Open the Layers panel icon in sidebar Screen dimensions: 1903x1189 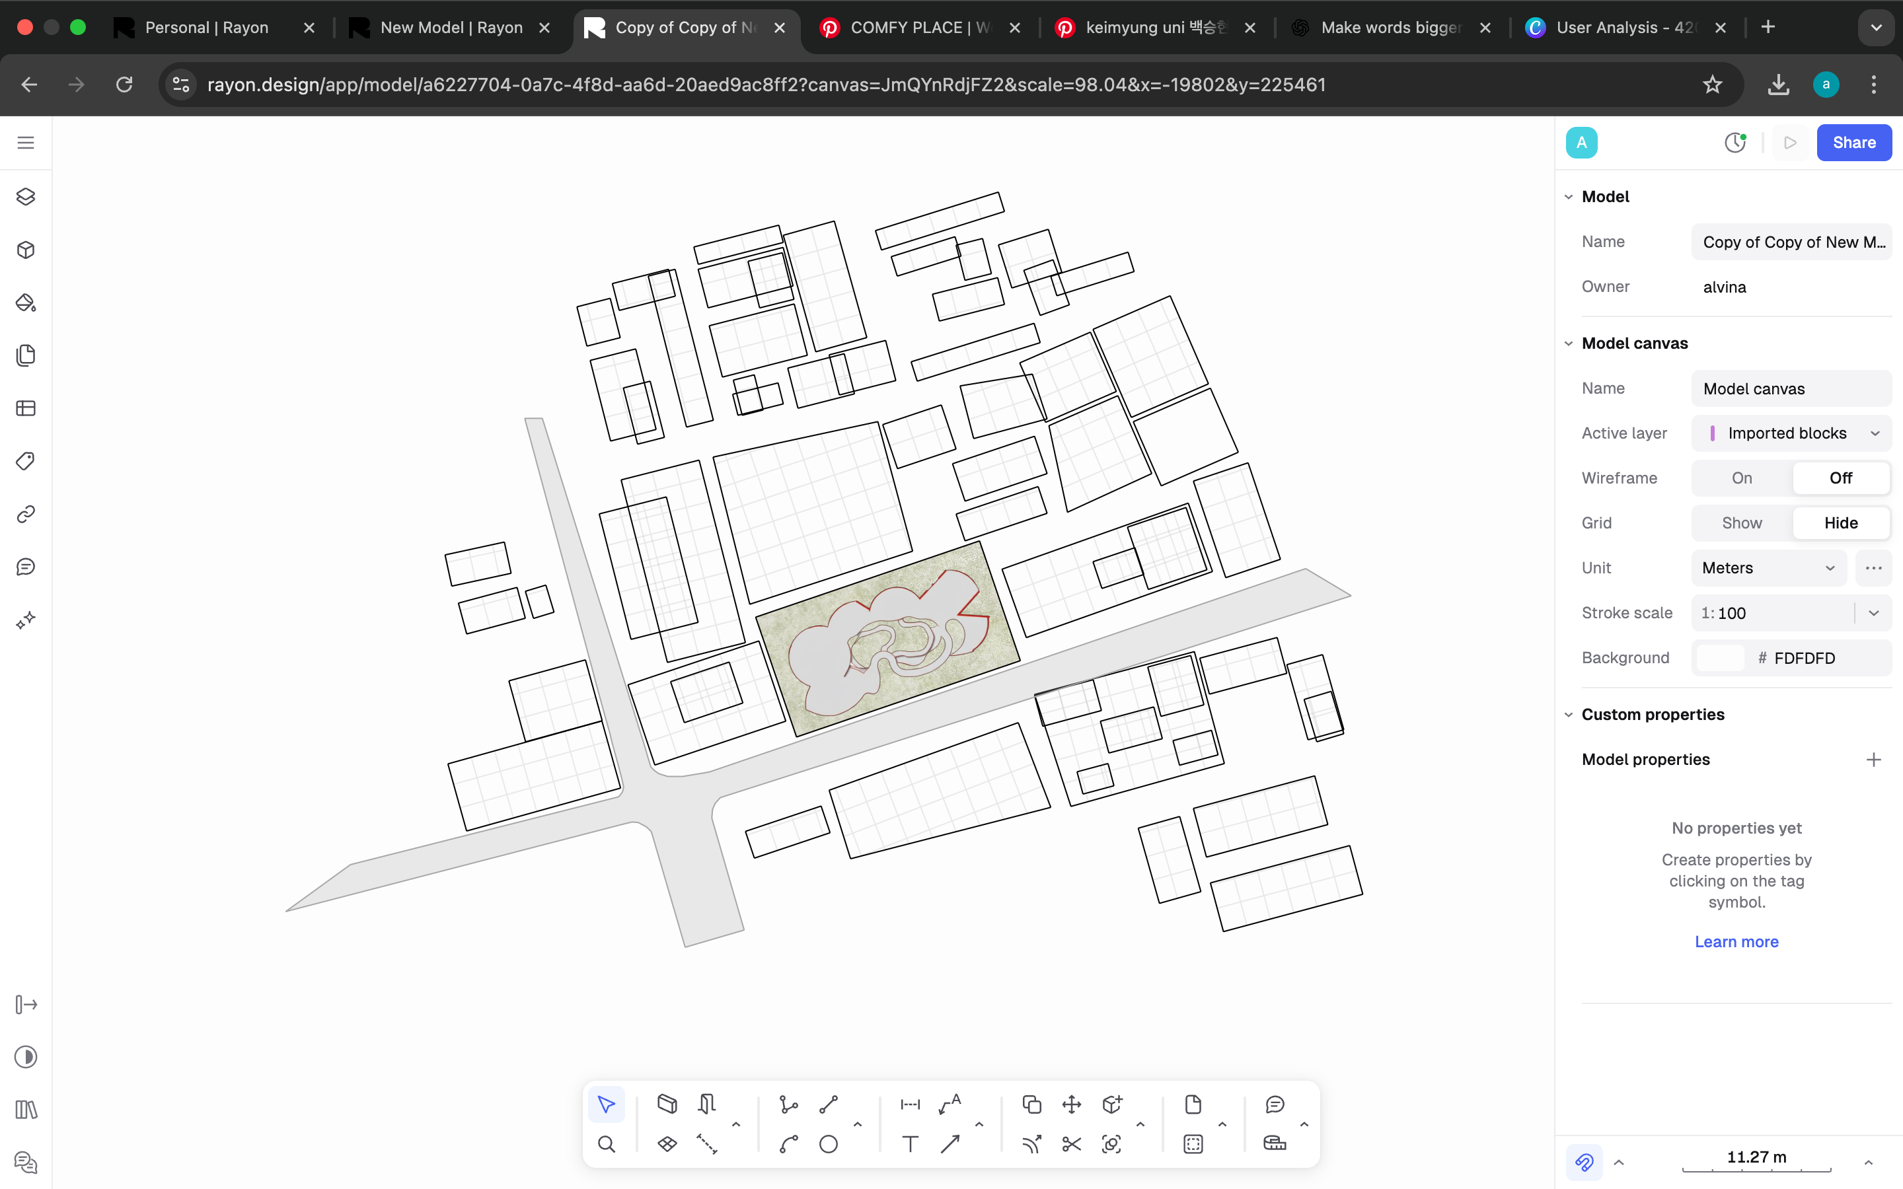tap(26, 197)
